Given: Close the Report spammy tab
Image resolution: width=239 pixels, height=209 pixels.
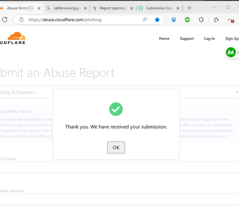Looking at the screenshot, I should pos(131,8).
